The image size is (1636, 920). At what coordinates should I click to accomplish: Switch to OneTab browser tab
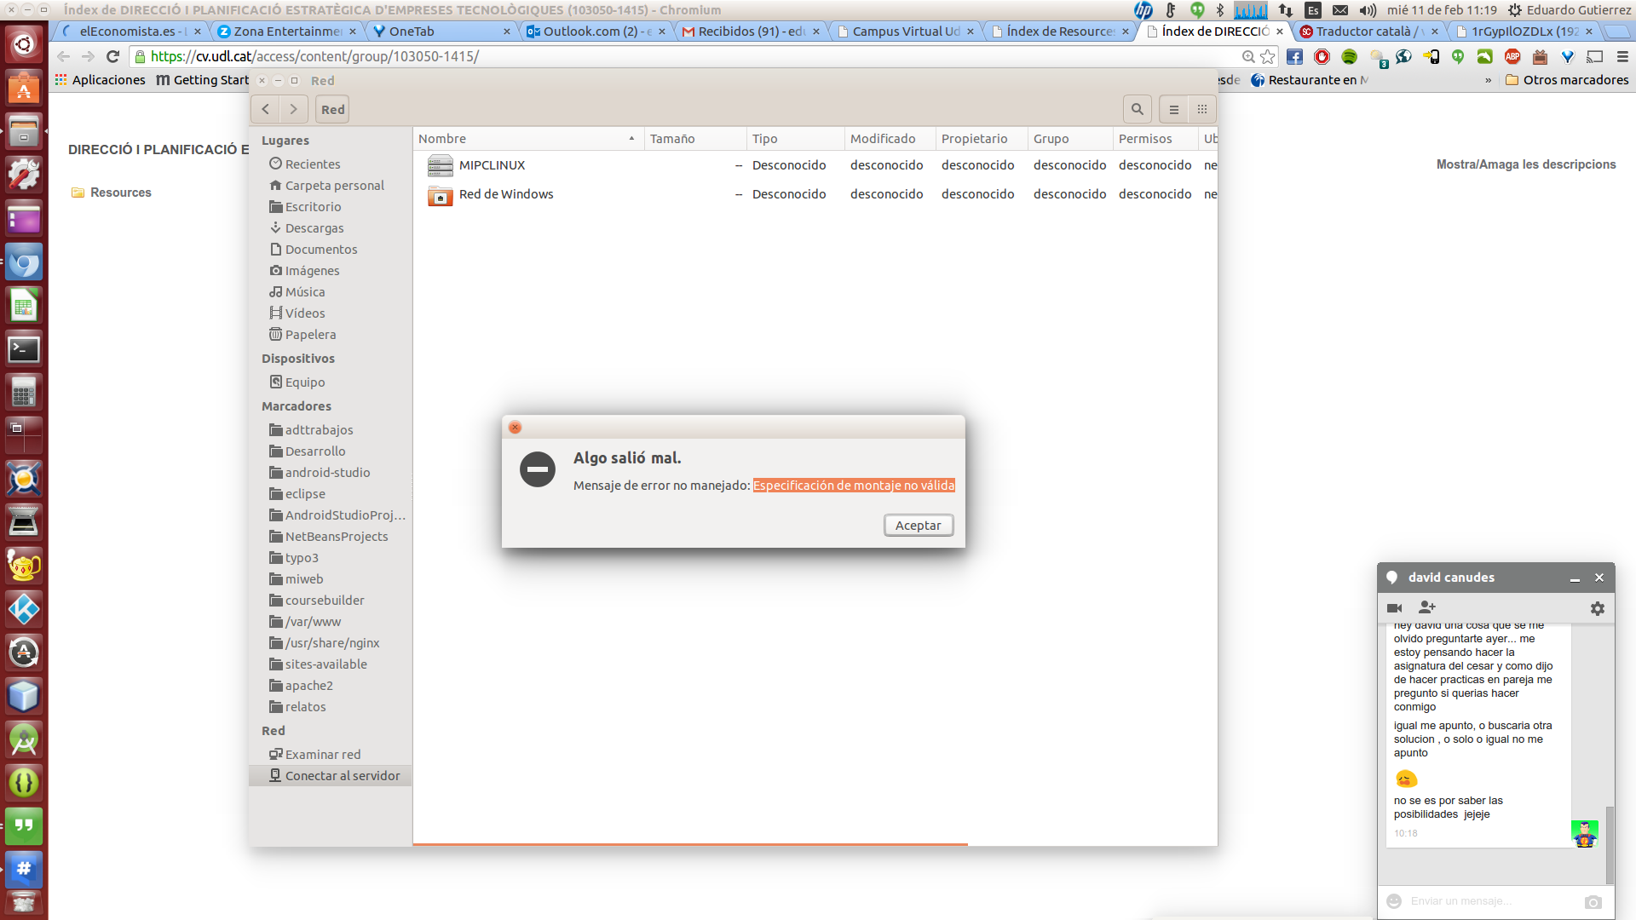439,32
